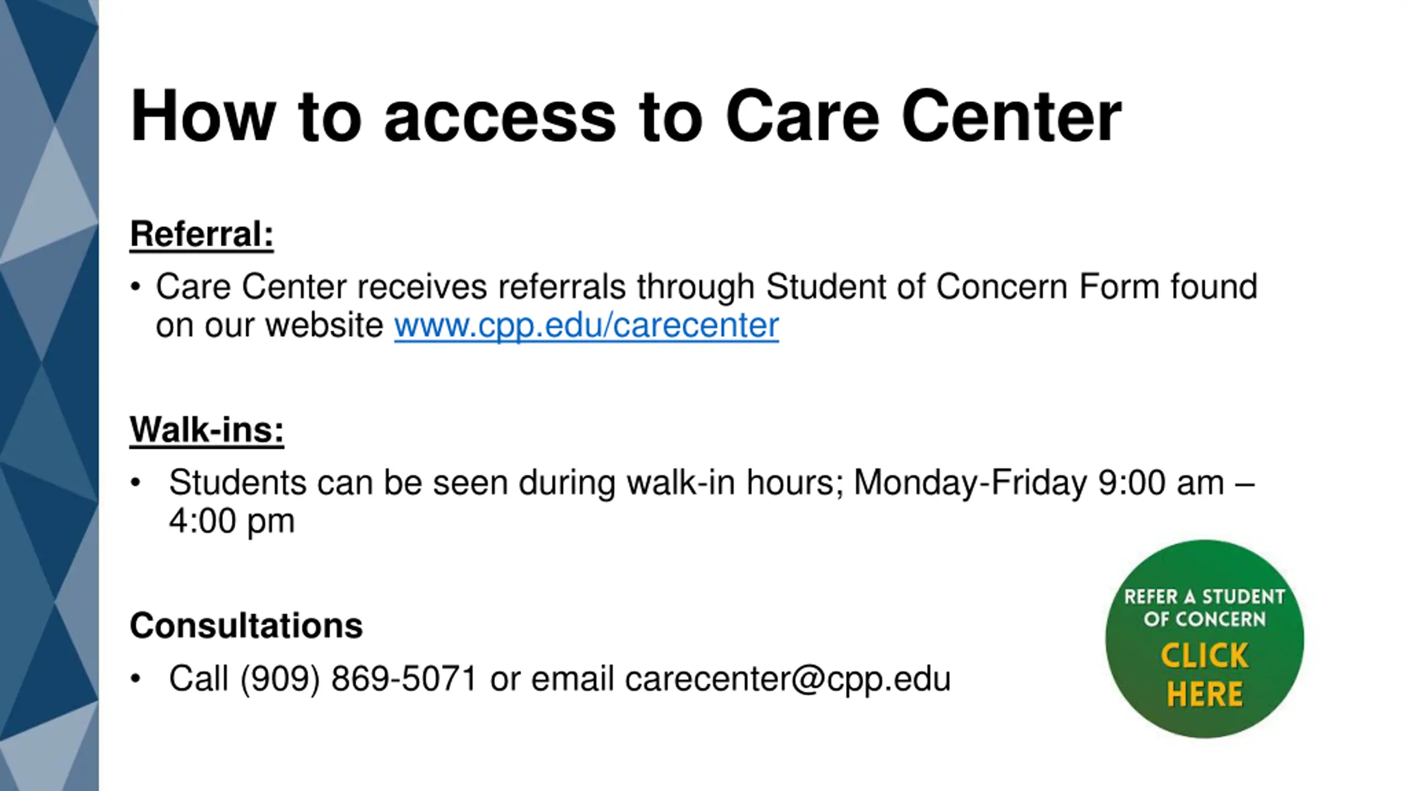Click the bullet before Call (909)
The width and height of the screenshot is (1407, 791).
click(135, 678)
